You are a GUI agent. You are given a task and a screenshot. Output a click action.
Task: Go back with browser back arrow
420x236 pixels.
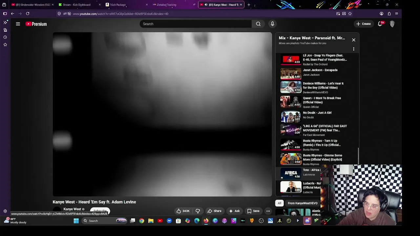click(12, 14)
